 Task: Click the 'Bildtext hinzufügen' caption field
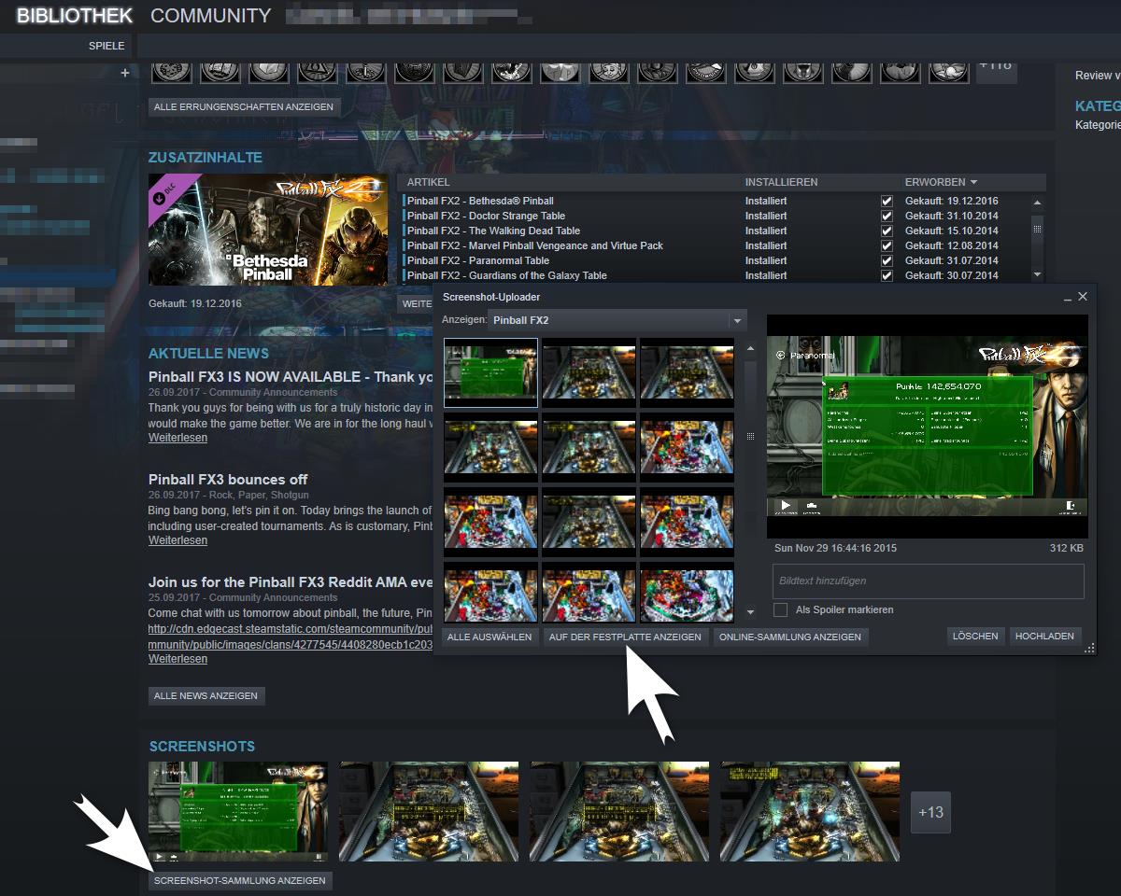tap(929, 581)
